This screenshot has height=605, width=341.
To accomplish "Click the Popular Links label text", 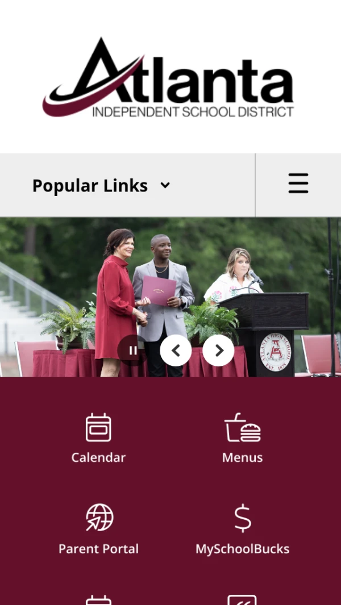I will [90, 186].
